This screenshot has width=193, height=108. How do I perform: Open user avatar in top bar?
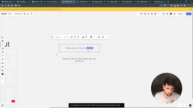point(171,14)
